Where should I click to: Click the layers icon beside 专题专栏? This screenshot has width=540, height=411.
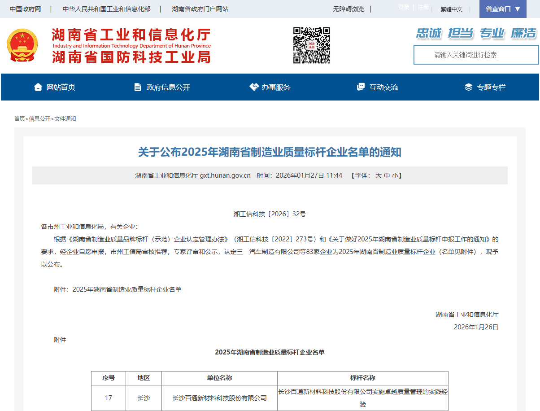tap(469, 87)
